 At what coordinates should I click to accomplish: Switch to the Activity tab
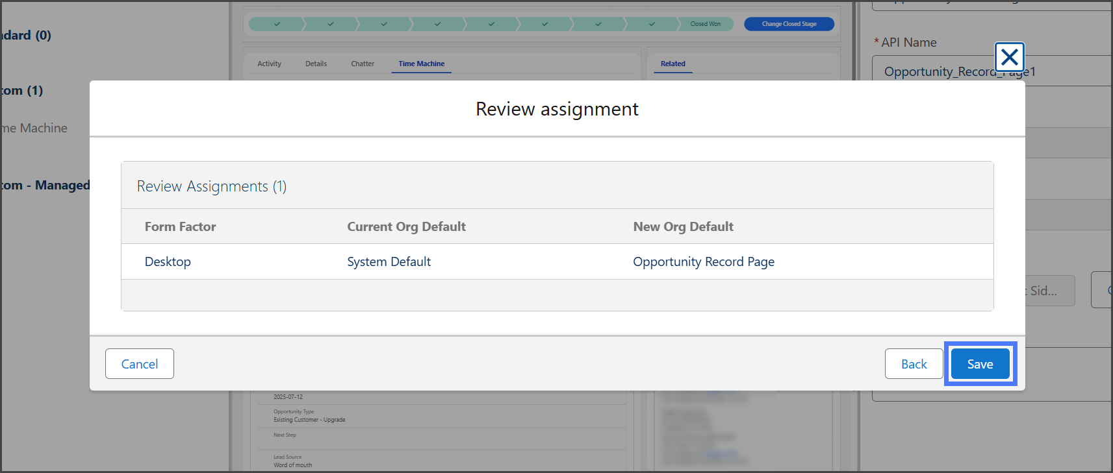click(x=269, y=64)
